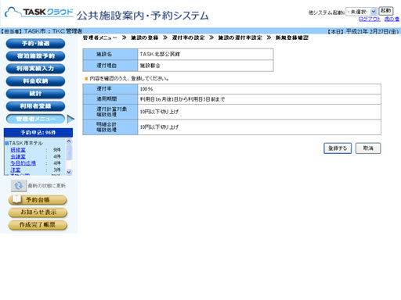Viewport: 401px width, 300px height.
Task: Click the 100% refund rate value
Action: [146, 89]
